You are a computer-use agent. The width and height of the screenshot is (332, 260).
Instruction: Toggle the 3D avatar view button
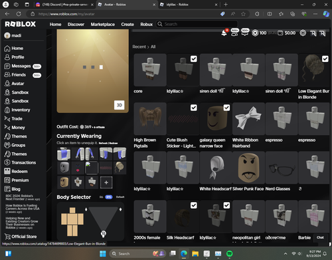(120, 105)
